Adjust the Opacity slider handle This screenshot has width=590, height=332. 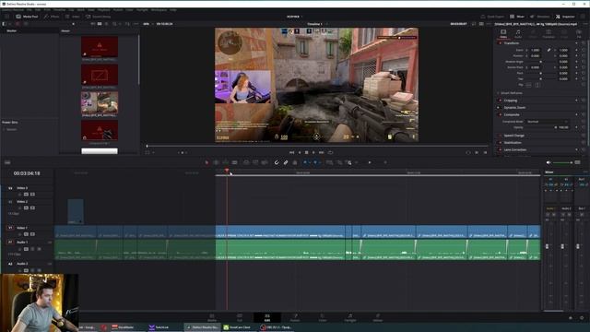(x=556, y=127)
